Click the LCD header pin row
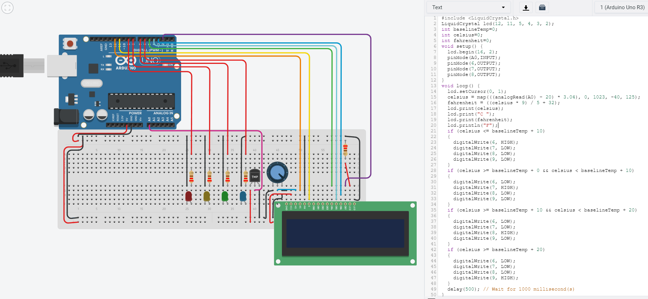 (x=320, y=204)
